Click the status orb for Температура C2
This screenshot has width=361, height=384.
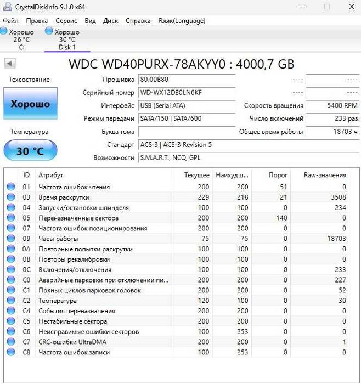11,301
